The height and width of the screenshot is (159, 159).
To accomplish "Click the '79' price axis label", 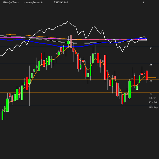I will 151,94.
